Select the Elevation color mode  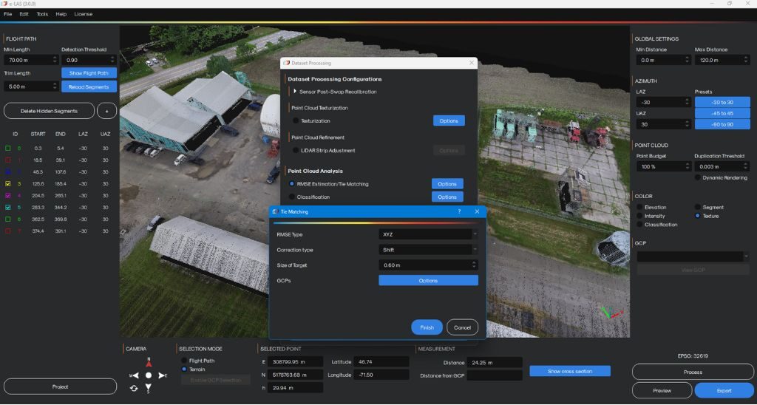tap(640, 207)
